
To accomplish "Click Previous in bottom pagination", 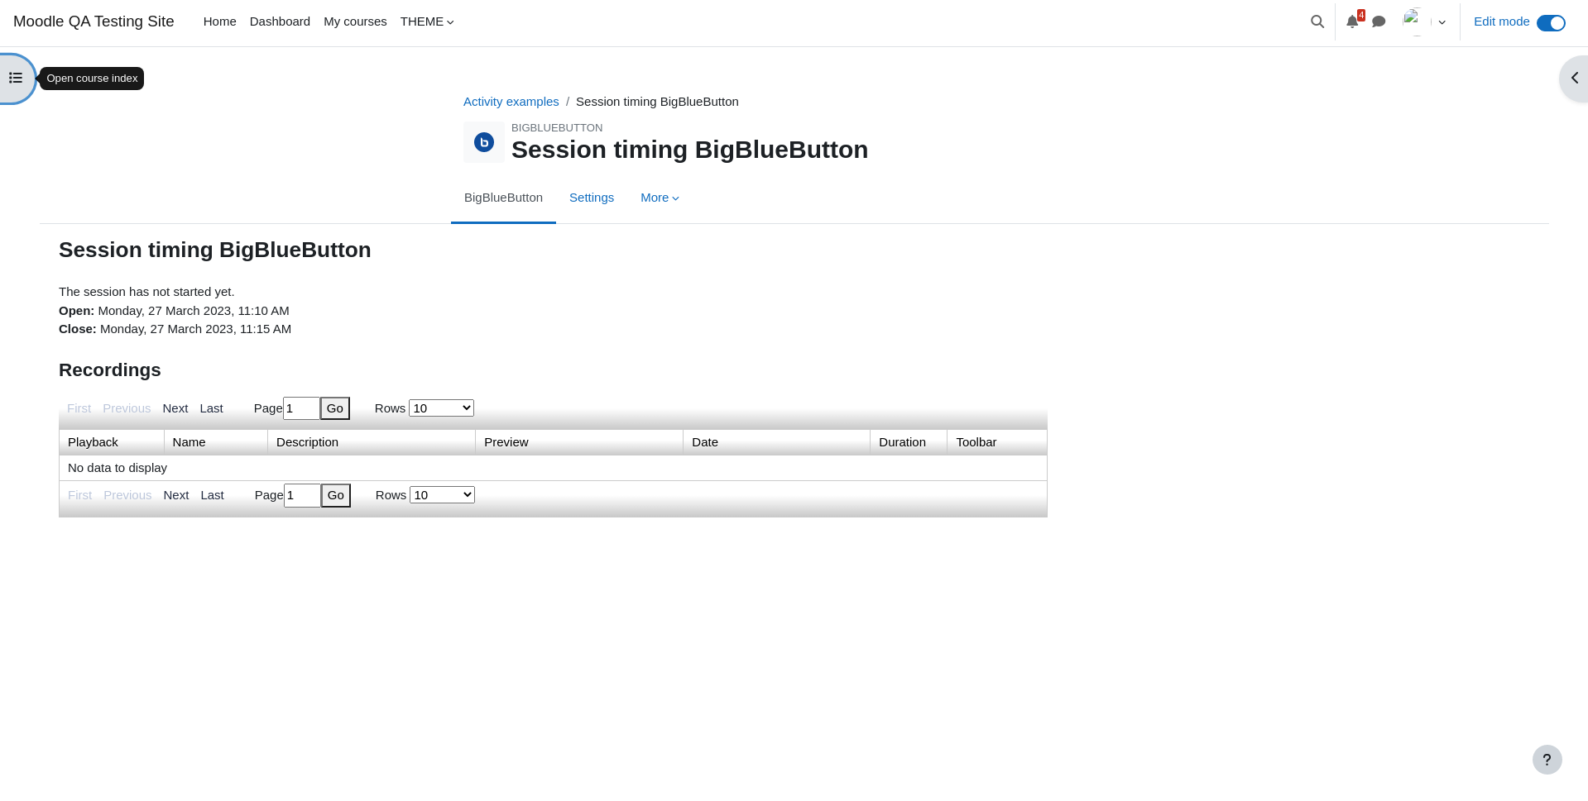I will point(127,495).
